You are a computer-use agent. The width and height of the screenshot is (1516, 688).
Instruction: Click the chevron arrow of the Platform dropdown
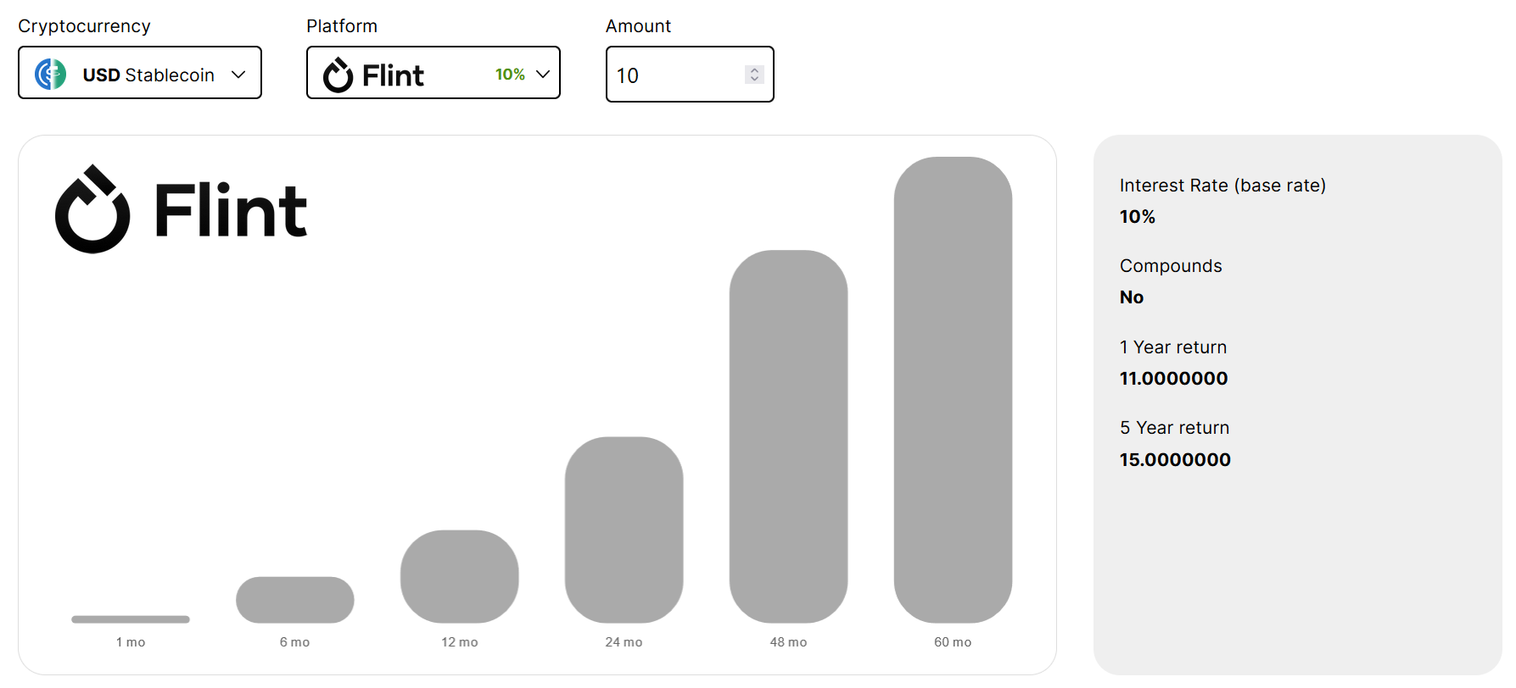point(543,74)
